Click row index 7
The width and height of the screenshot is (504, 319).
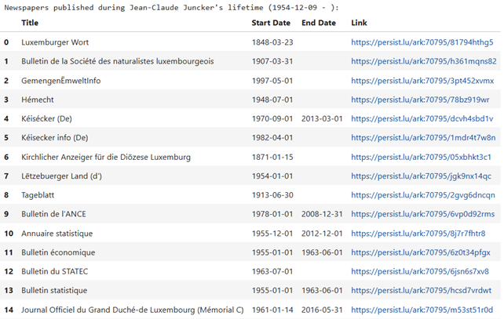click(6, 176)
